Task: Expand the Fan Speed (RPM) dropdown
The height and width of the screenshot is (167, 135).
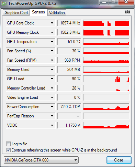Action: (52, 60)
